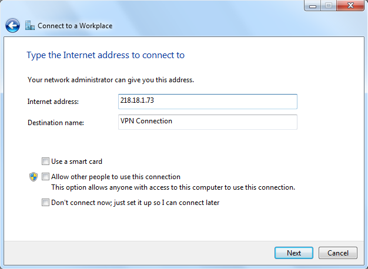Image resolution: width=368 pixels, height=269 pixels.
Task: Click the text describing who can use connection
Action: 173,188
